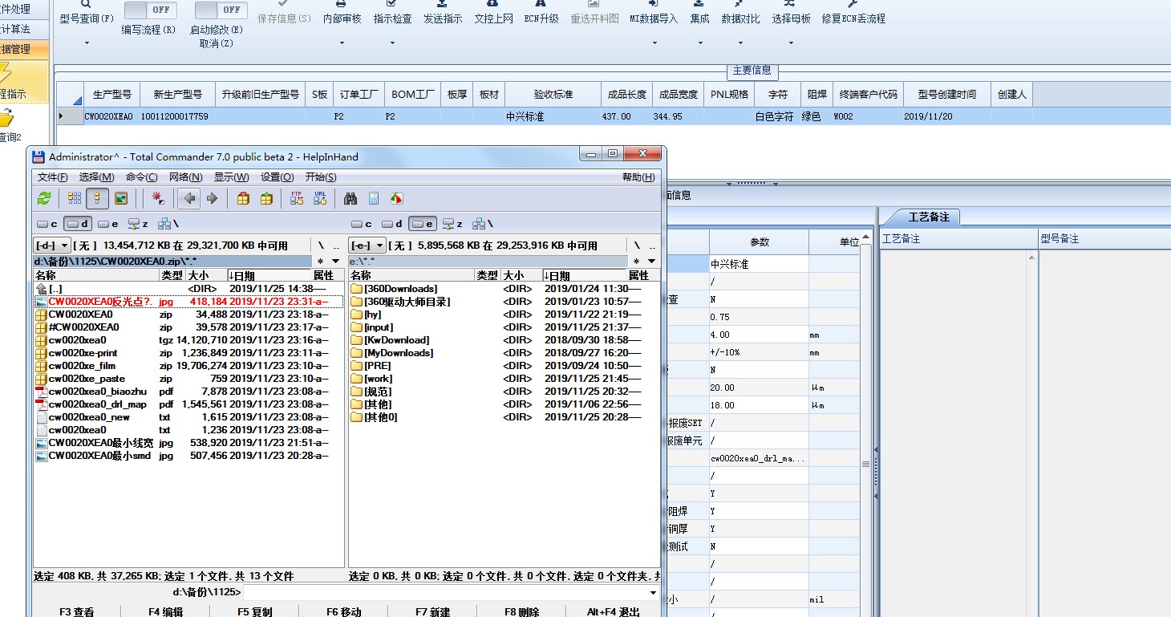The image size is (1171, 617).
Task: Select the [360Downloads] folder in right panel
Action: pos(394,289)
